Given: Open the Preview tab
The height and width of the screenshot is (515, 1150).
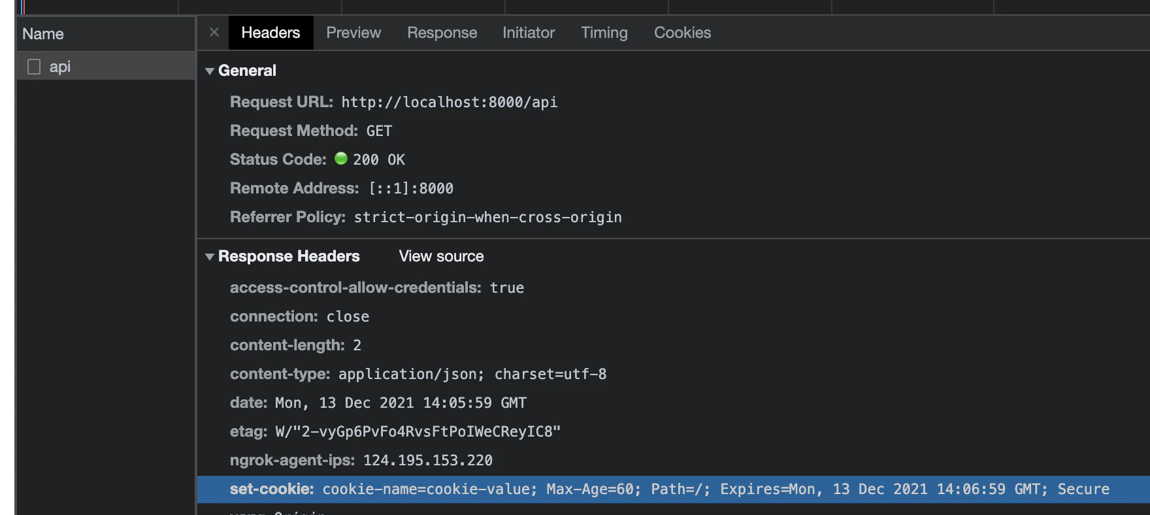Looking at the screenshot, I should point(353,33).
